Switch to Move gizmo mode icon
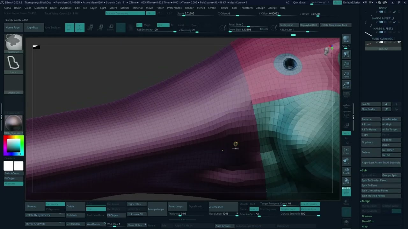This screenshot has height=229, width=408. (x=90, y=28)
